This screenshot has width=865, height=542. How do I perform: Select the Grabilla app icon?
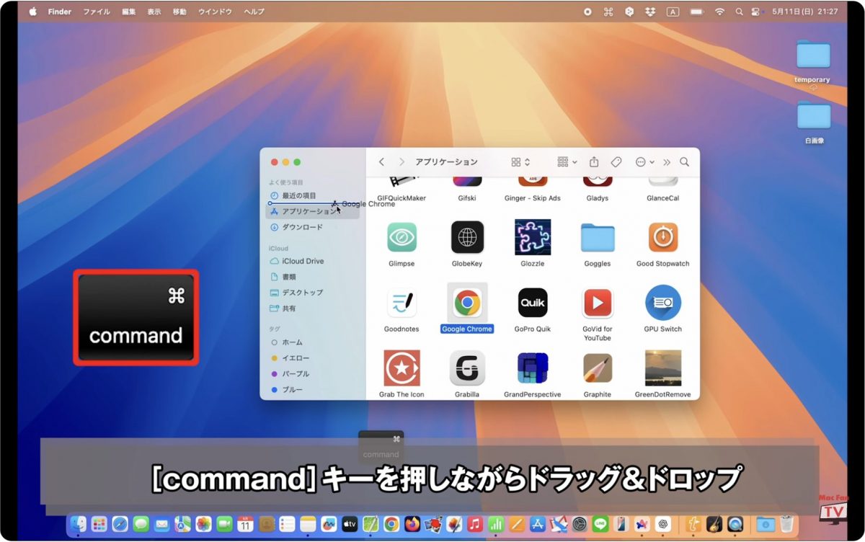(467, 368)
